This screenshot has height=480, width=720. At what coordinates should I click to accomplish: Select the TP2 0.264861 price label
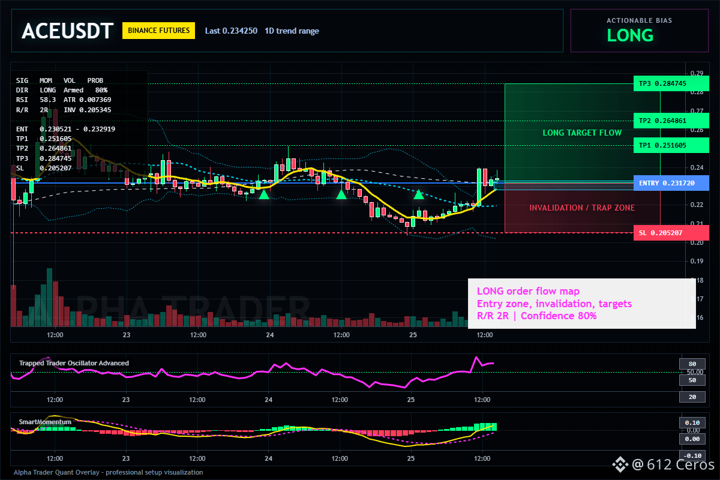[671, 121]
